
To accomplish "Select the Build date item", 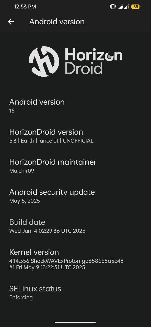I will click(x=75, y=226).
